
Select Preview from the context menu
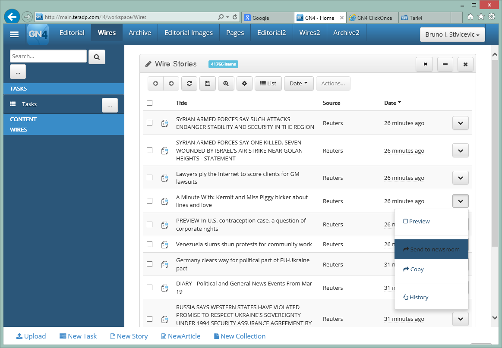(x=417, y=221)
